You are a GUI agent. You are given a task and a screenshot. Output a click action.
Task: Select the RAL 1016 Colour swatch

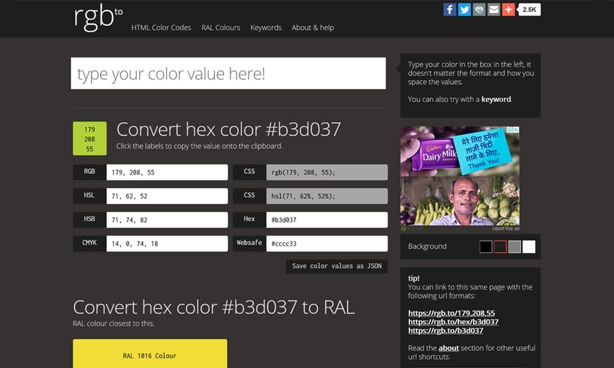click(149, 355)
